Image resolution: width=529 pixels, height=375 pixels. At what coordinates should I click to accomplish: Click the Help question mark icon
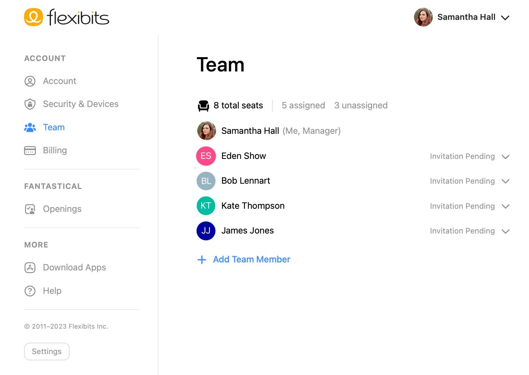[30, 291]
